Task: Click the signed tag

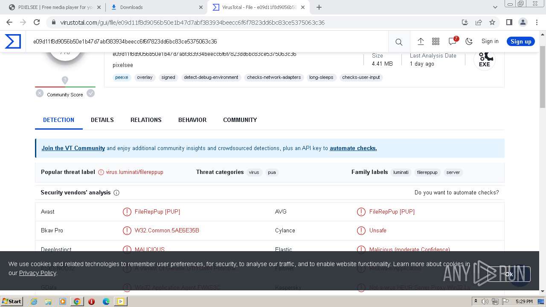Action: pos(168,77)
